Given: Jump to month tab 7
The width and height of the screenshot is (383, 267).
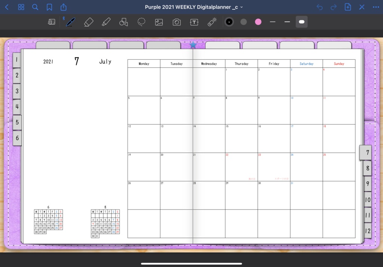Looking at the screenshot, I should 366,153.
